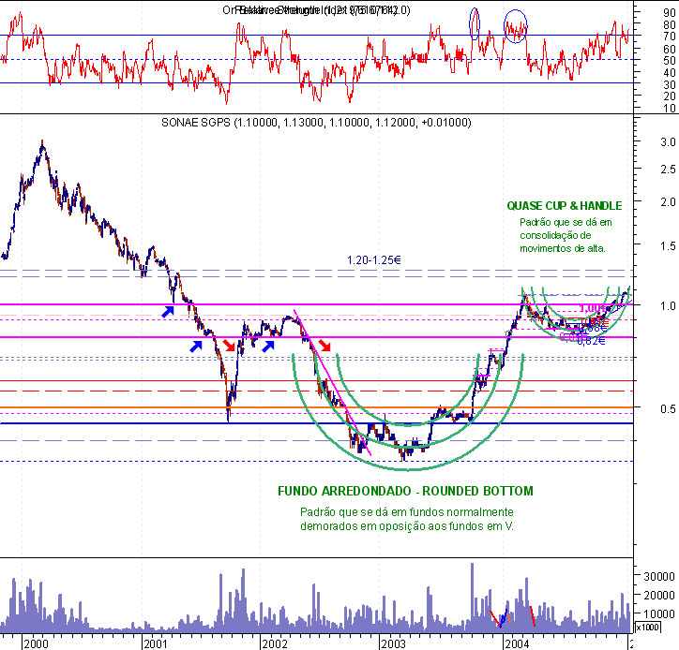Click the 0.5 price axis label

tap(641, 408)
